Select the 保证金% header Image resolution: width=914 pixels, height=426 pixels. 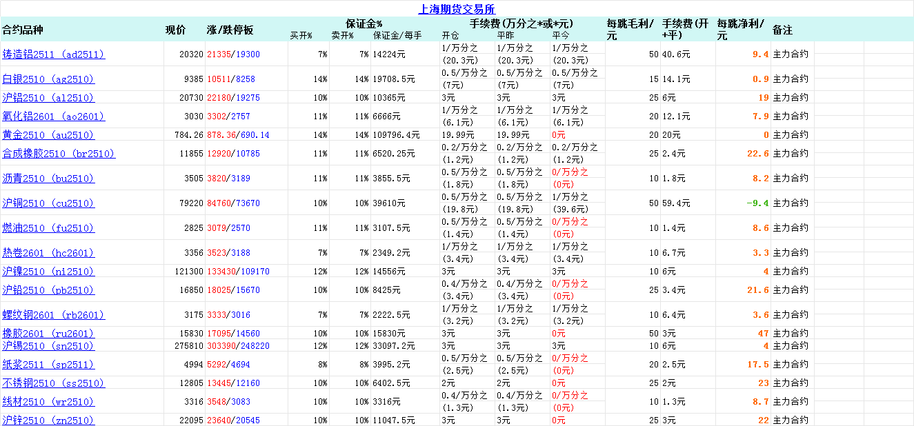tap(364, 23)
